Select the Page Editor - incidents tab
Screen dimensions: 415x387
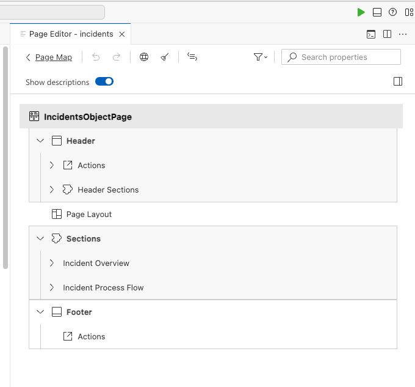[71, 34]
